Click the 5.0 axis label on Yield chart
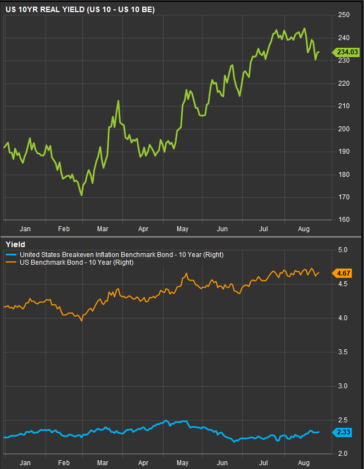This screenshot has height=469, width=364. coord(343,250)
